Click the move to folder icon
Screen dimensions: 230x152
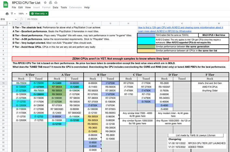(x=50, y=3)
